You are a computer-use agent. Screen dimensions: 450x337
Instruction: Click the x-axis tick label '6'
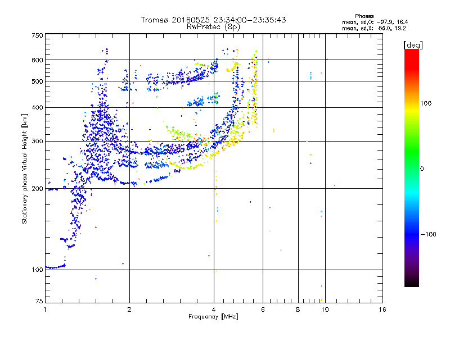263,309
